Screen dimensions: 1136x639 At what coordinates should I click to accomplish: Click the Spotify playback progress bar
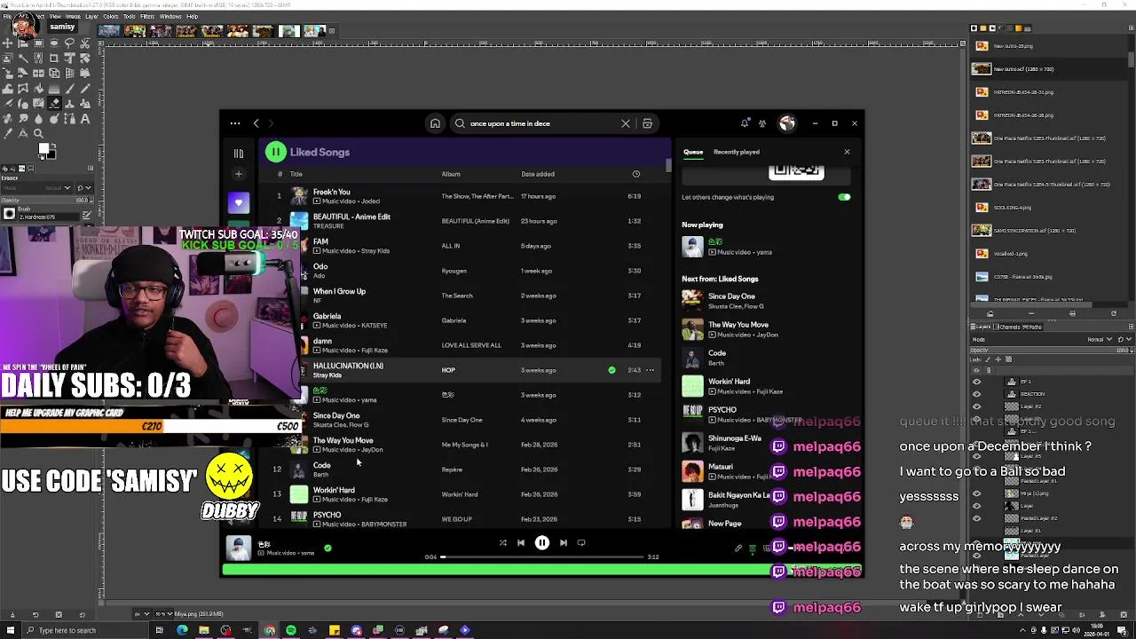[x=541, y=557]
